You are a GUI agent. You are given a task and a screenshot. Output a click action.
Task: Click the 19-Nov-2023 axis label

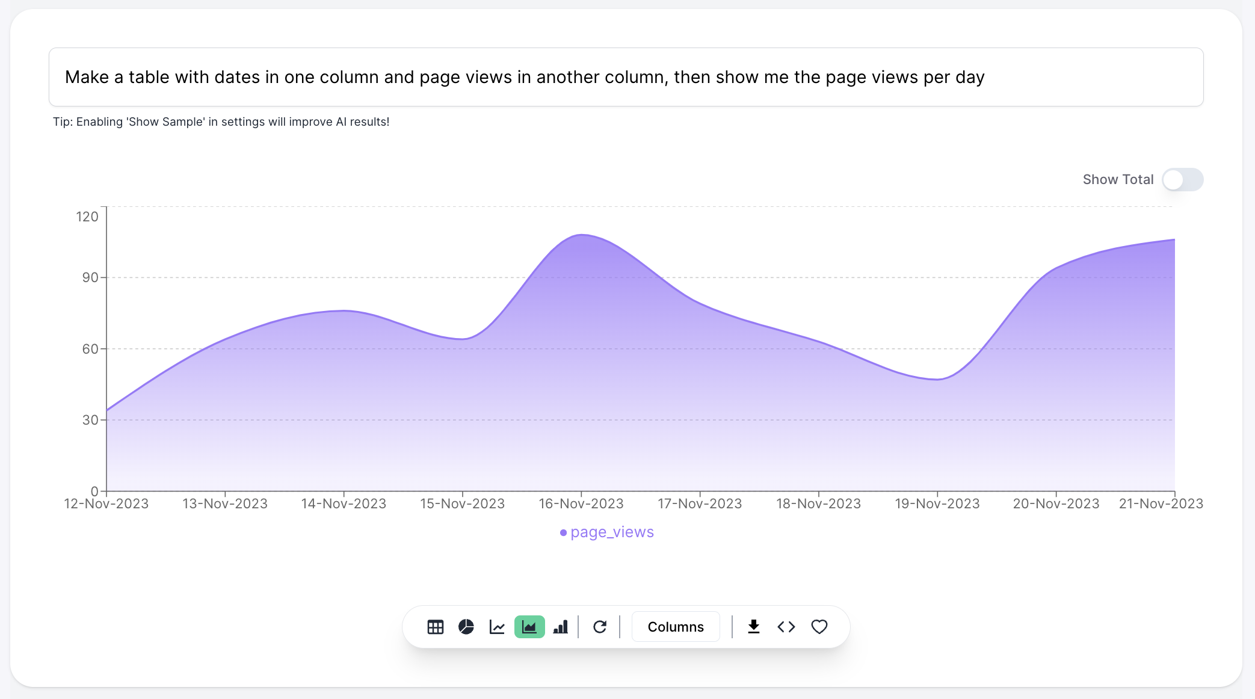937,503
